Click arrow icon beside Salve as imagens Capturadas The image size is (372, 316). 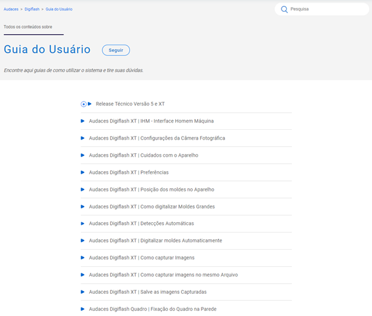pos(83,292)
